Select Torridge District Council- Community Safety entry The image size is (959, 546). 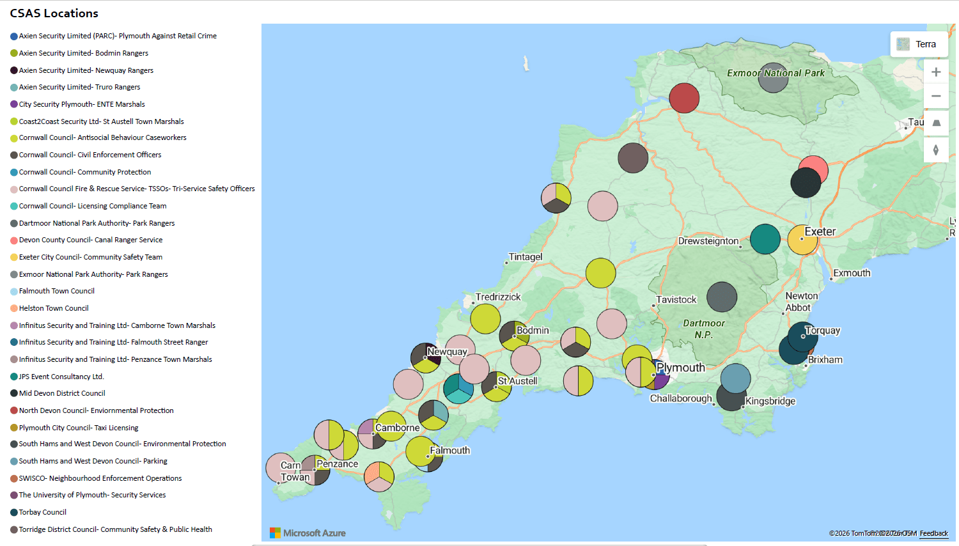click(x=115, y=529)
